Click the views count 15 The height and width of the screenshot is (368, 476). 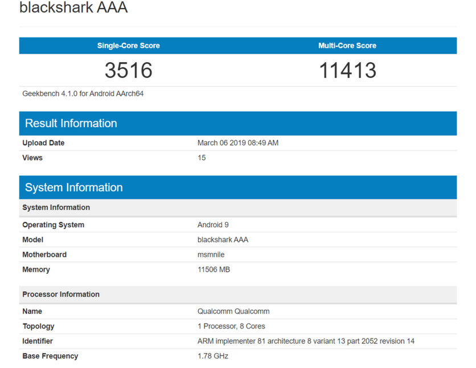tap(202, 158)
